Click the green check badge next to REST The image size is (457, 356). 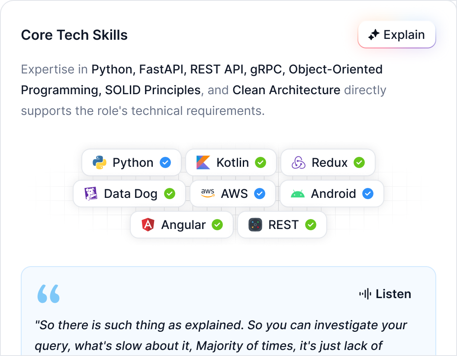tap(311, 225)
